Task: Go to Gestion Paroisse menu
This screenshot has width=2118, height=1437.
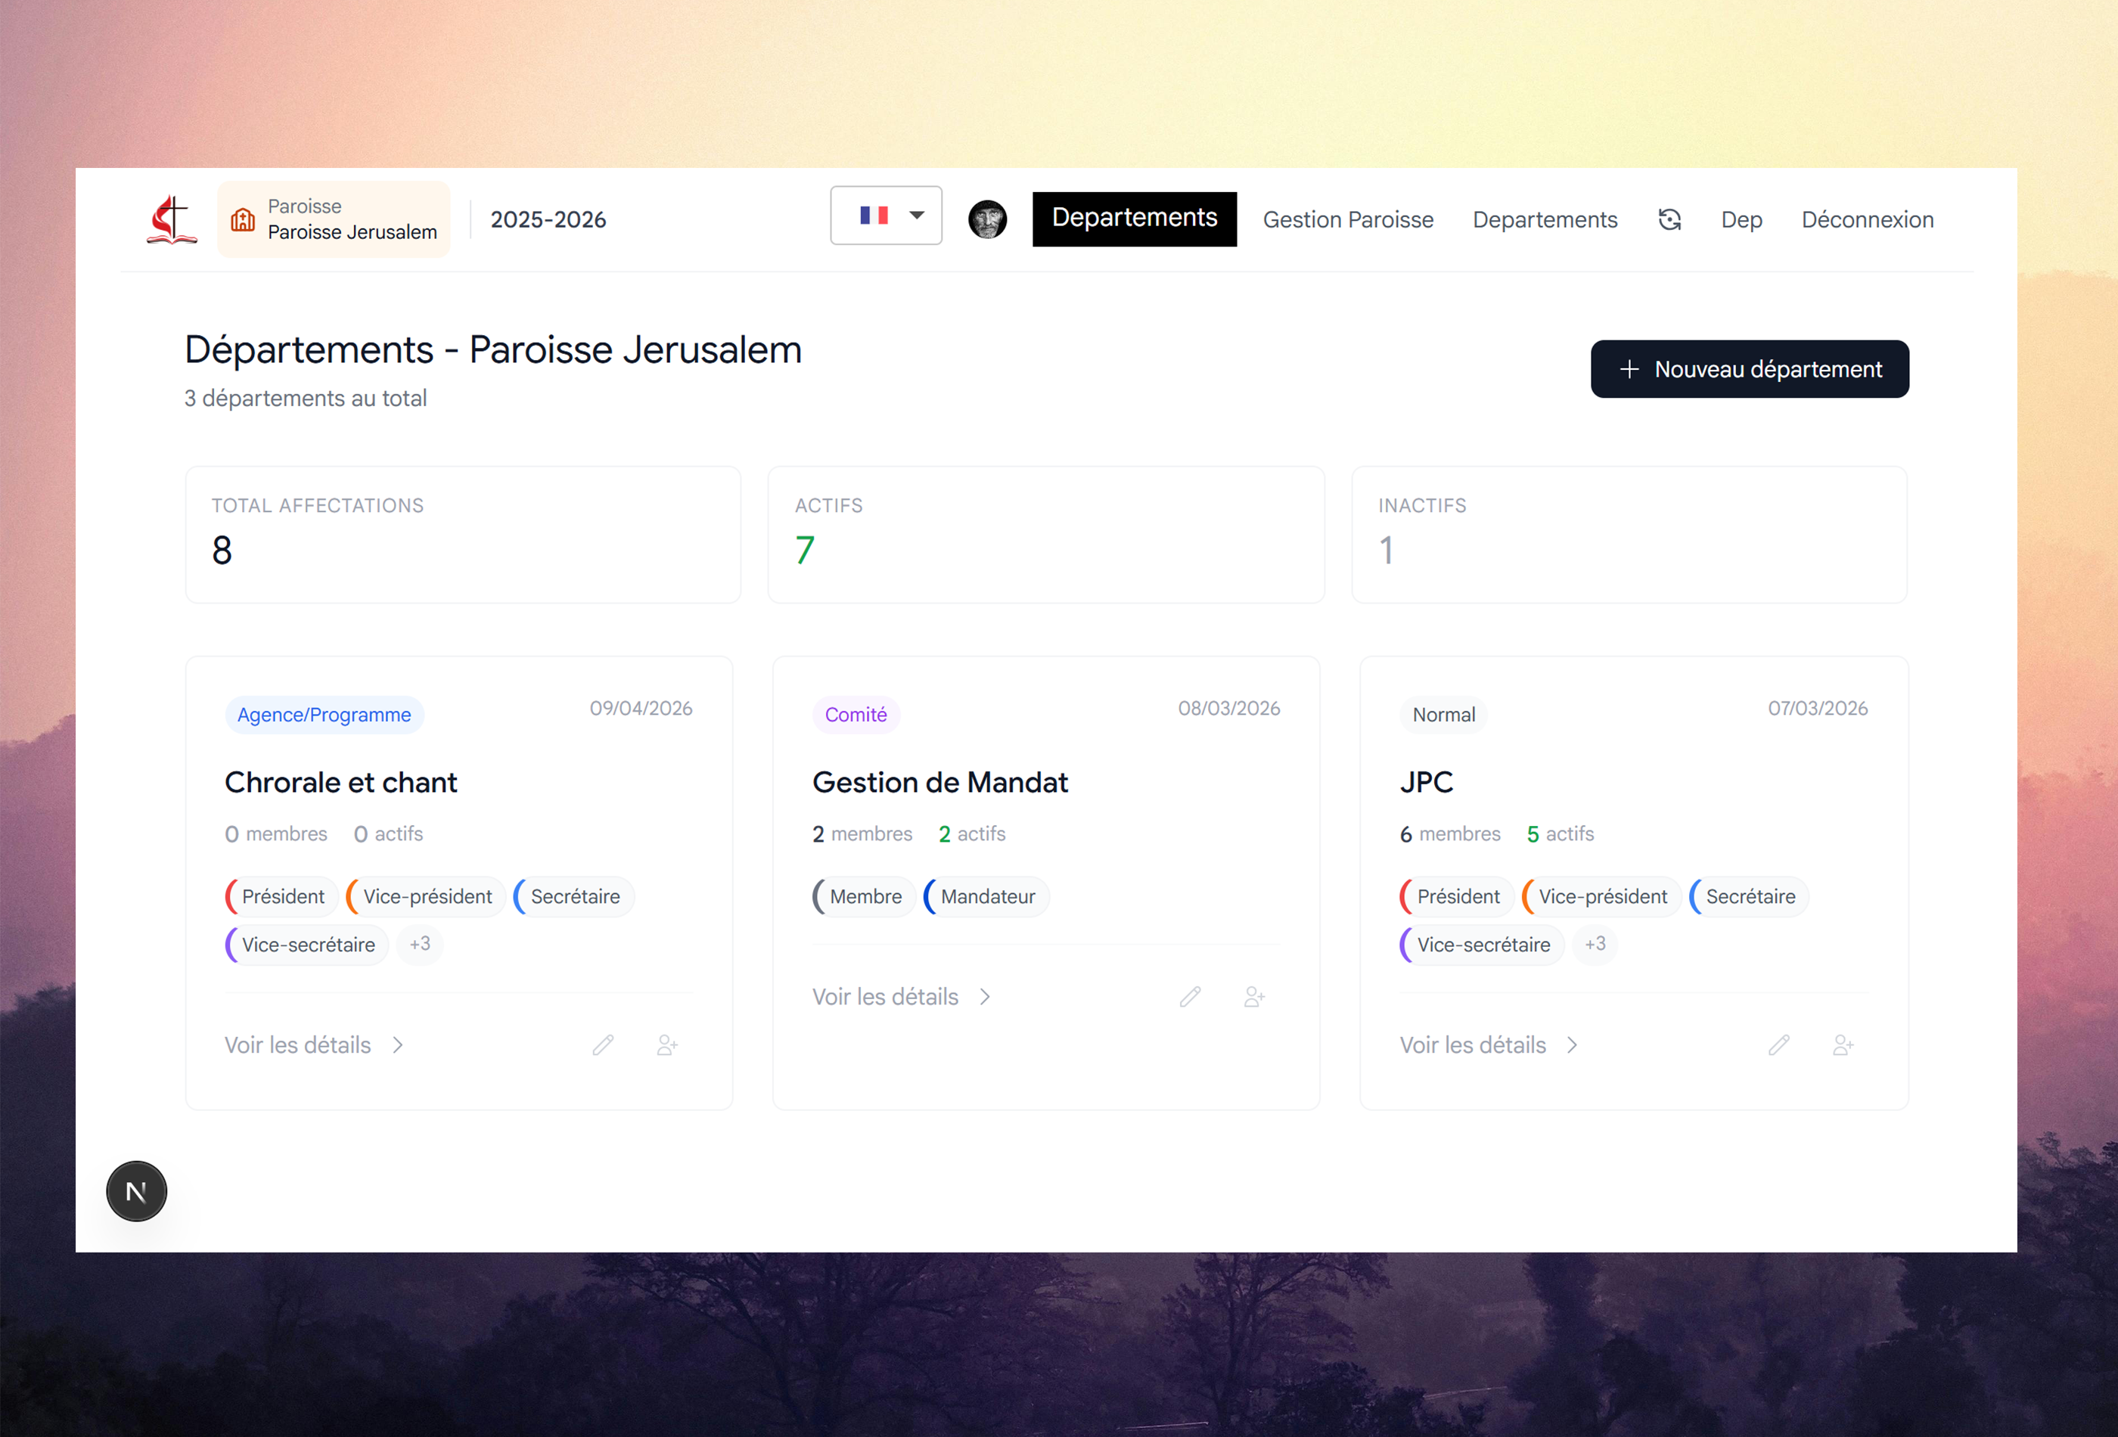Action: 1348,219
